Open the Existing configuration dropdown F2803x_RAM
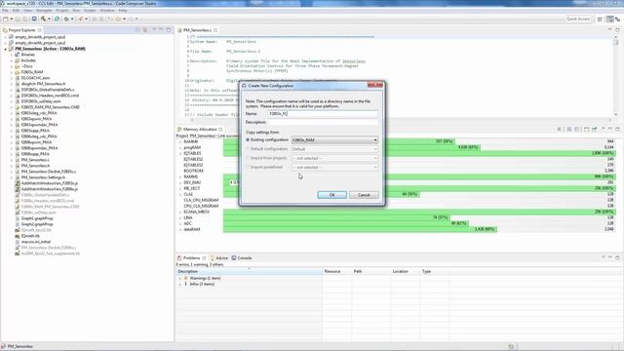The height and width of the screenshot is (351, 624). (334, 140)
